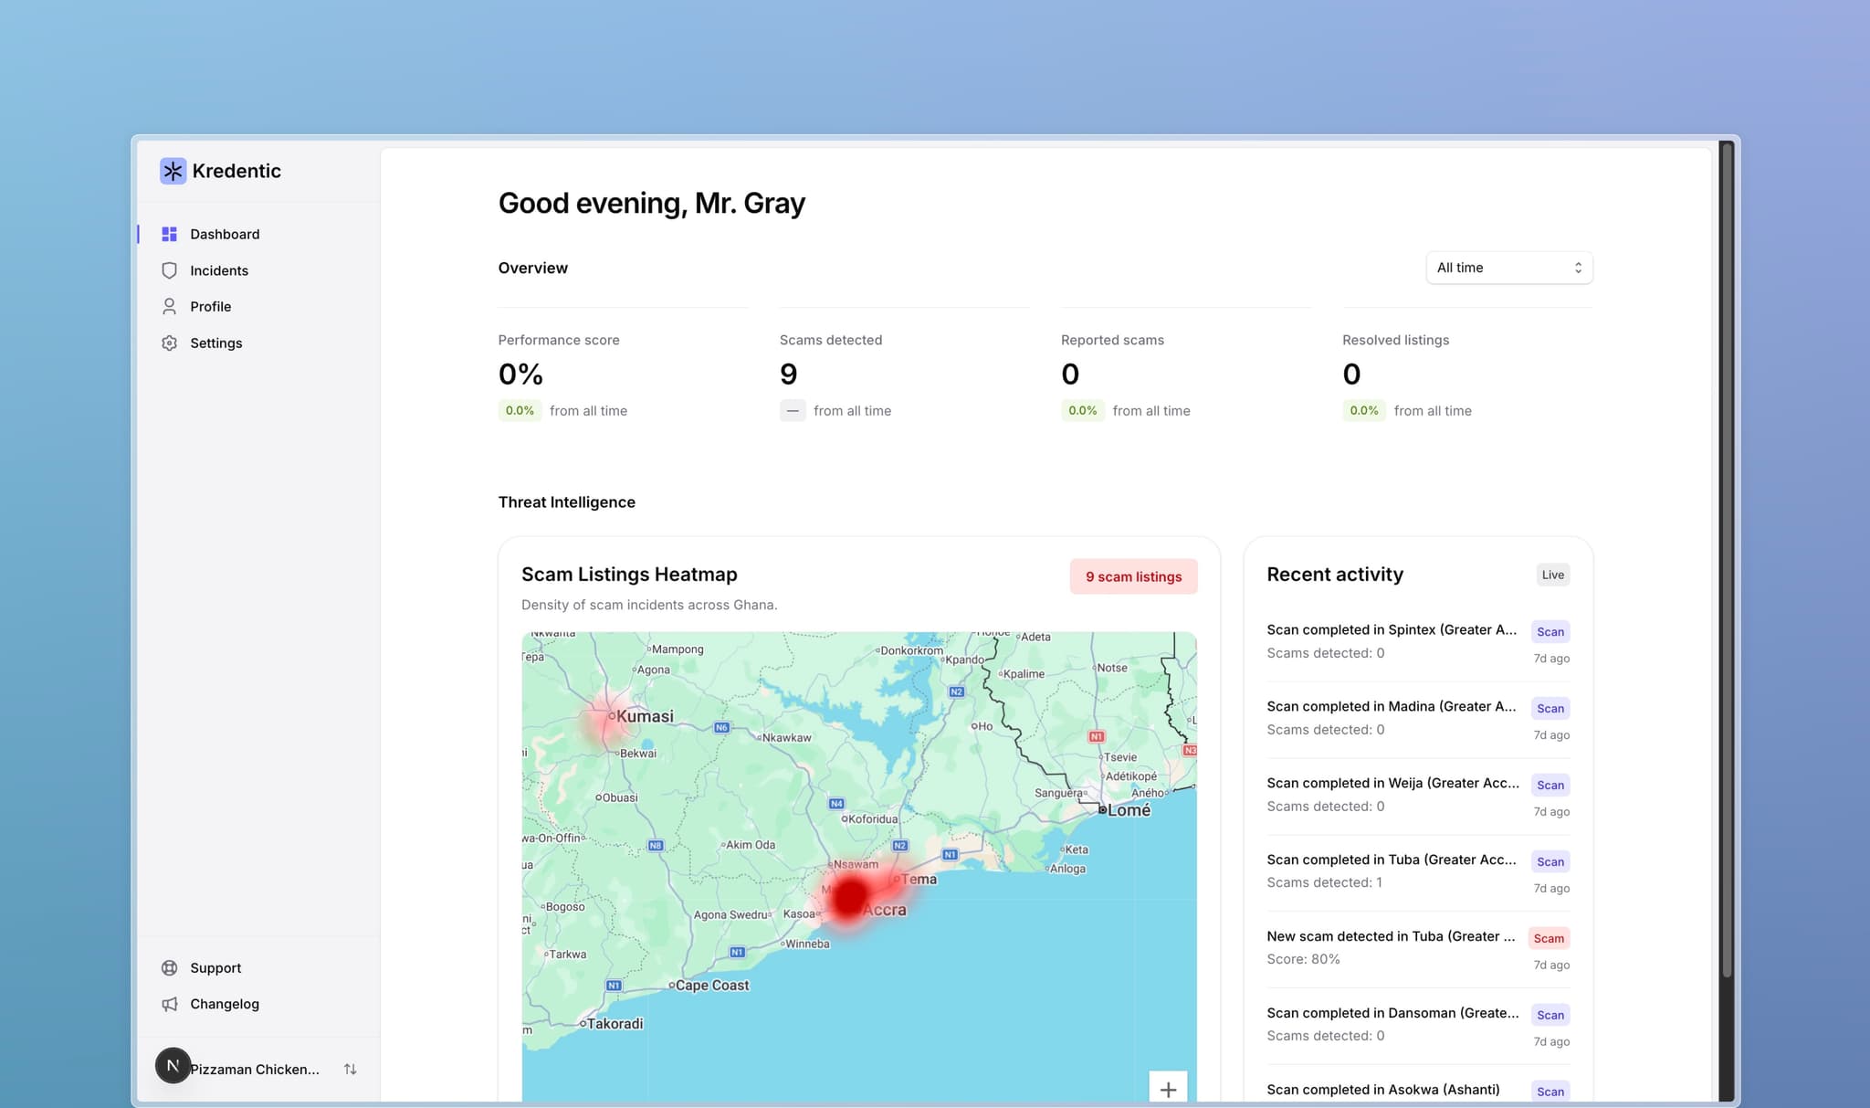Go to Settings in the sidebar
The image size is (1870, 1108).
[216, 343]
